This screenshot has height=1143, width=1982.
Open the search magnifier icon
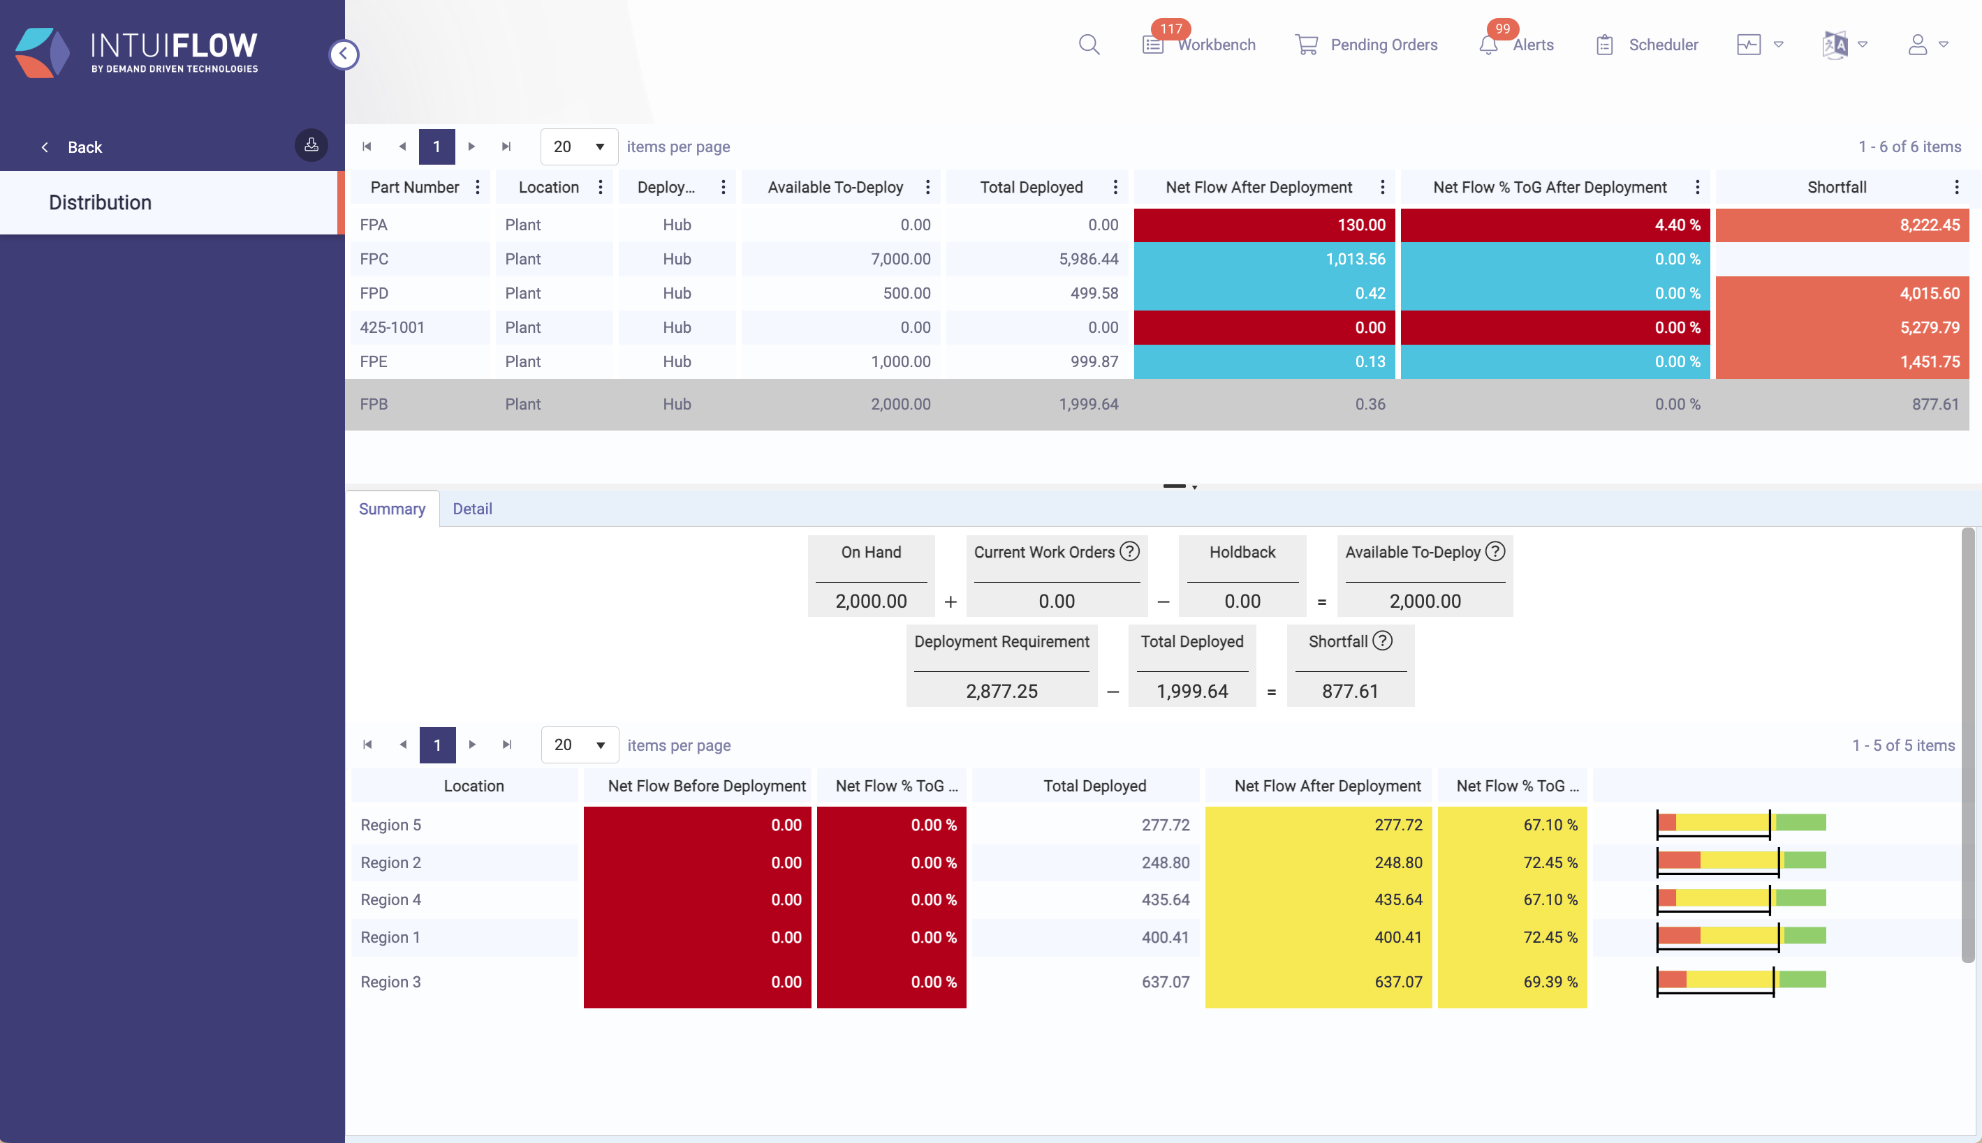click(x=1089, y=45)
